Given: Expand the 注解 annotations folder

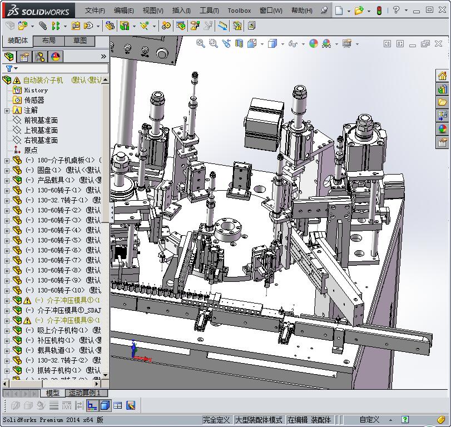Looking at the screenshot, I should coord(7,110).
